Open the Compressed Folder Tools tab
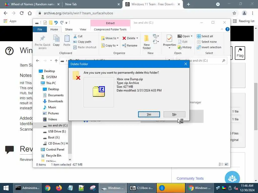The image size is (258, 193). [110, 29]
